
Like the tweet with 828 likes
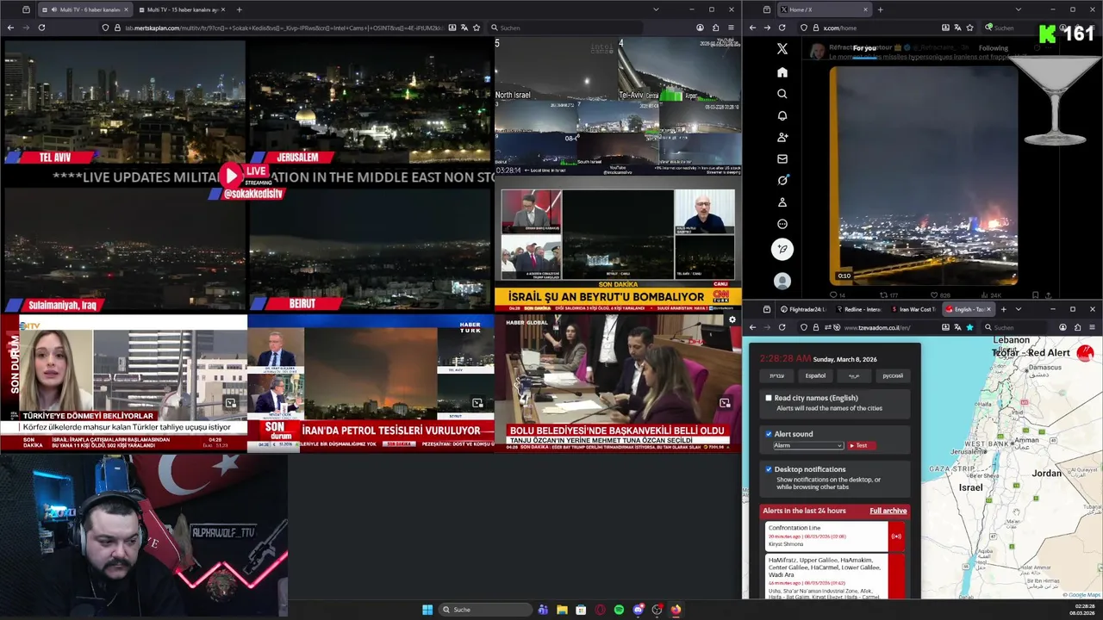[938, 295]
